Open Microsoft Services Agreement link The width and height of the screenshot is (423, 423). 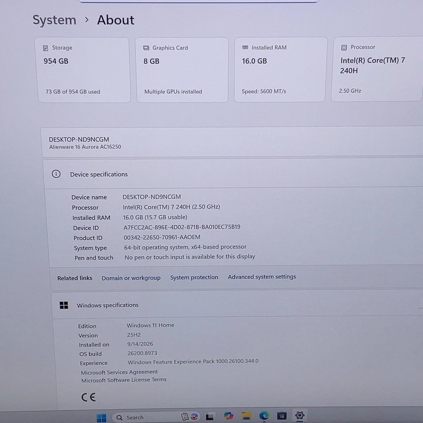119,372
